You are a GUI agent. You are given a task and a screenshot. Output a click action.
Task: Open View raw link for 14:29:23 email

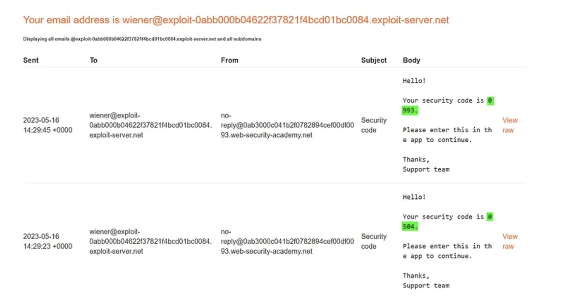click(x=510, y=241)
